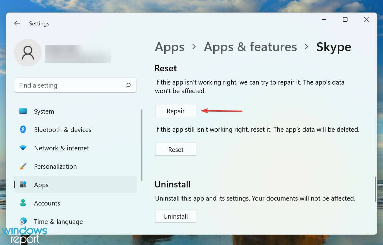The height and width of the screenshot is (245, 383).
Task: Open Time & language settings
Action: (x=58, y=221)
